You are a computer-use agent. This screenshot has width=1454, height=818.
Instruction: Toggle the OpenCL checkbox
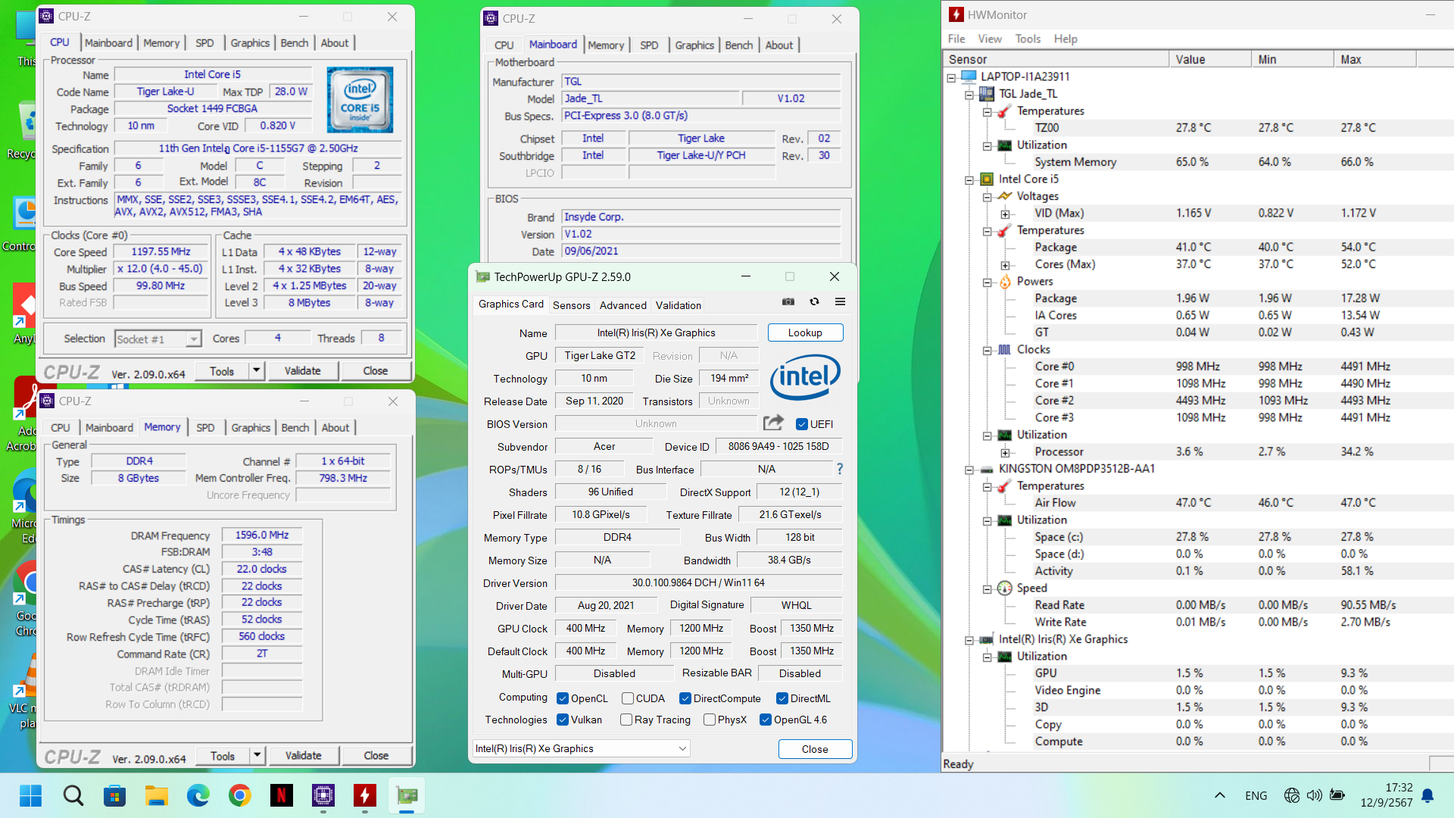[563, 698]
